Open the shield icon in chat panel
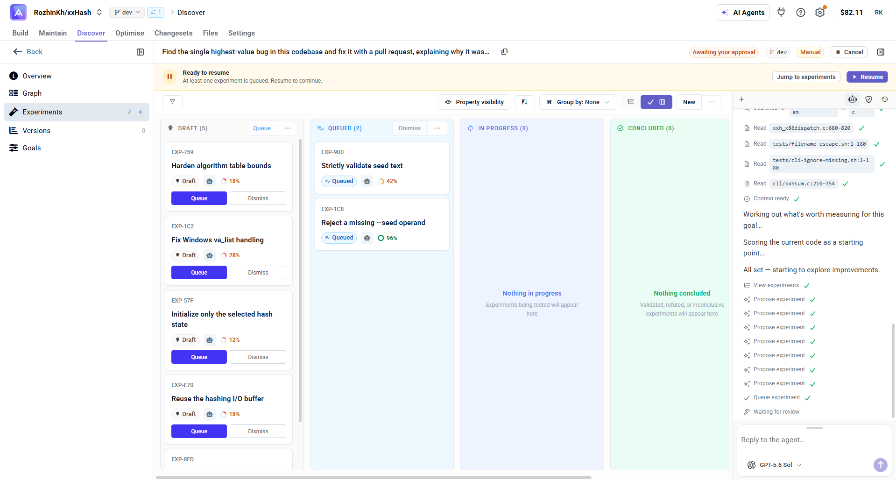 click(x=869, y=99)
